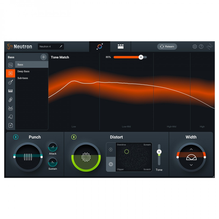Click the Width up chevron
Screen dimensions: 219x219
click(x=191, y=149)
